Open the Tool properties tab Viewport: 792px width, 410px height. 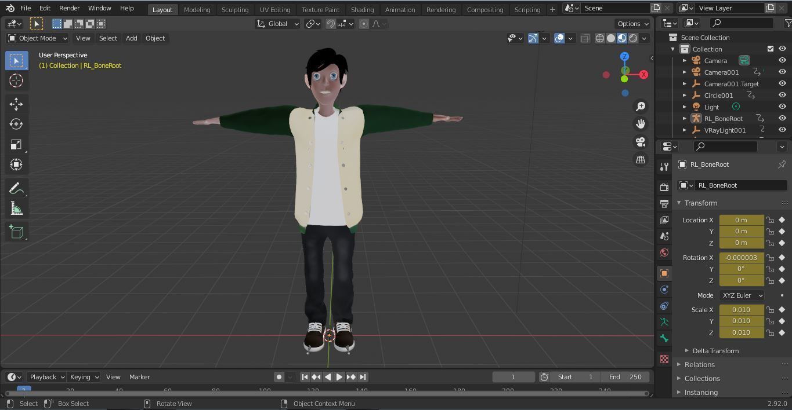coord(664,167)
